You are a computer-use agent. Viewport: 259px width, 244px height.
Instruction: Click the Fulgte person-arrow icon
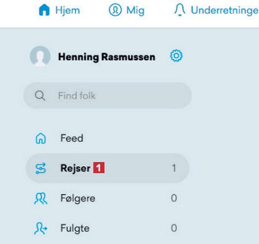point(41,229)
